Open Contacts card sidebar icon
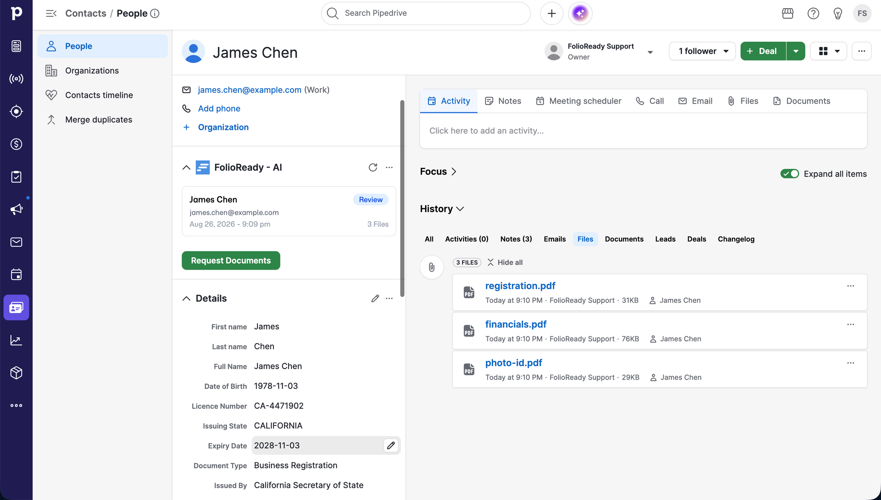 coord(16,307)
